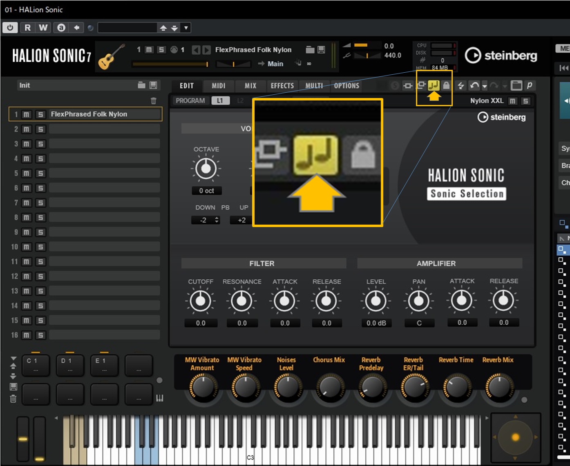Solo the Nylon XXL layer

point(526,101)
